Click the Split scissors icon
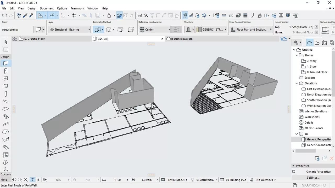The image size is (335, 188). click(x=140, y=15)
